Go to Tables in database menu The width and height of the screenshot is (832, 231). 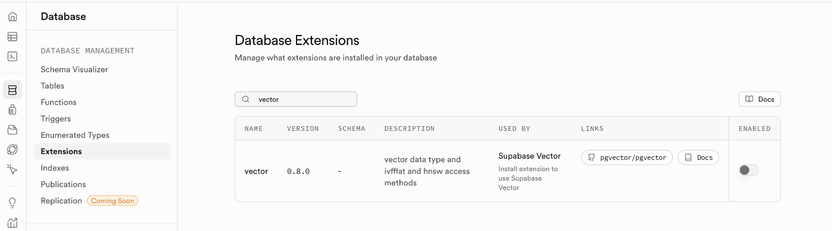[x=52, y=86]
